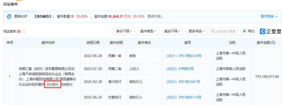Viewport: 283px width, 105px height.
Task: Open the 案由不限 dropdown
Action: [x=172, y=31]
